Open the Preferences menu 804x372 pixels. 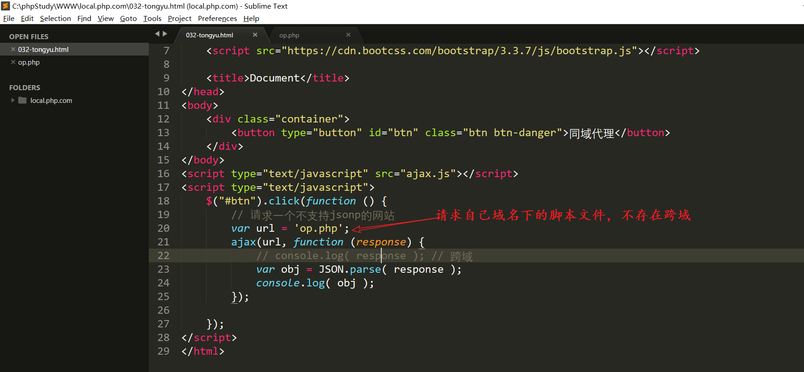[x=217, y=19]
